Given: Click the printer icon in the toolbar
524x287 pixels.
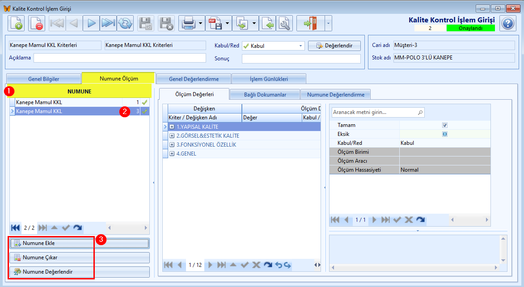Looking at the screenshot, I should [189, 23].
